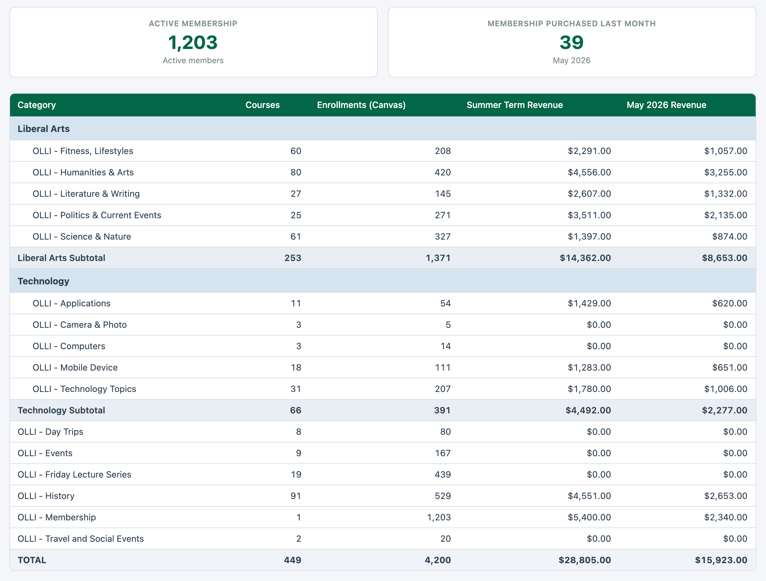
Task: Select the Technology Subtotal row
Action: point(383,410)
